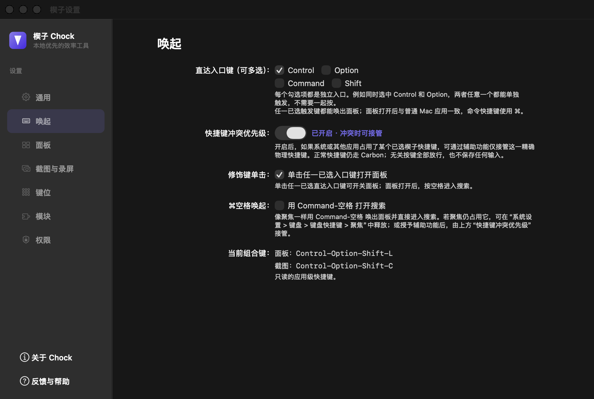Click the 设置 sidebar section header
594x399 pixels.
(16, 71)
